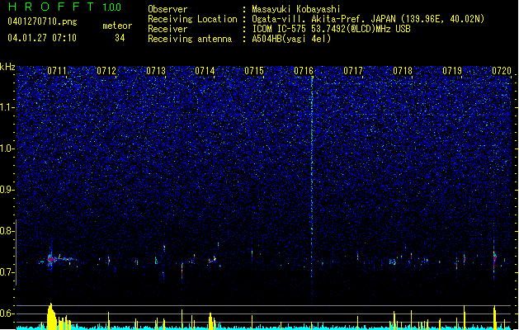Click the Receiving Location value text
Viewport: 519px width, 330px height.
(368, 19)
